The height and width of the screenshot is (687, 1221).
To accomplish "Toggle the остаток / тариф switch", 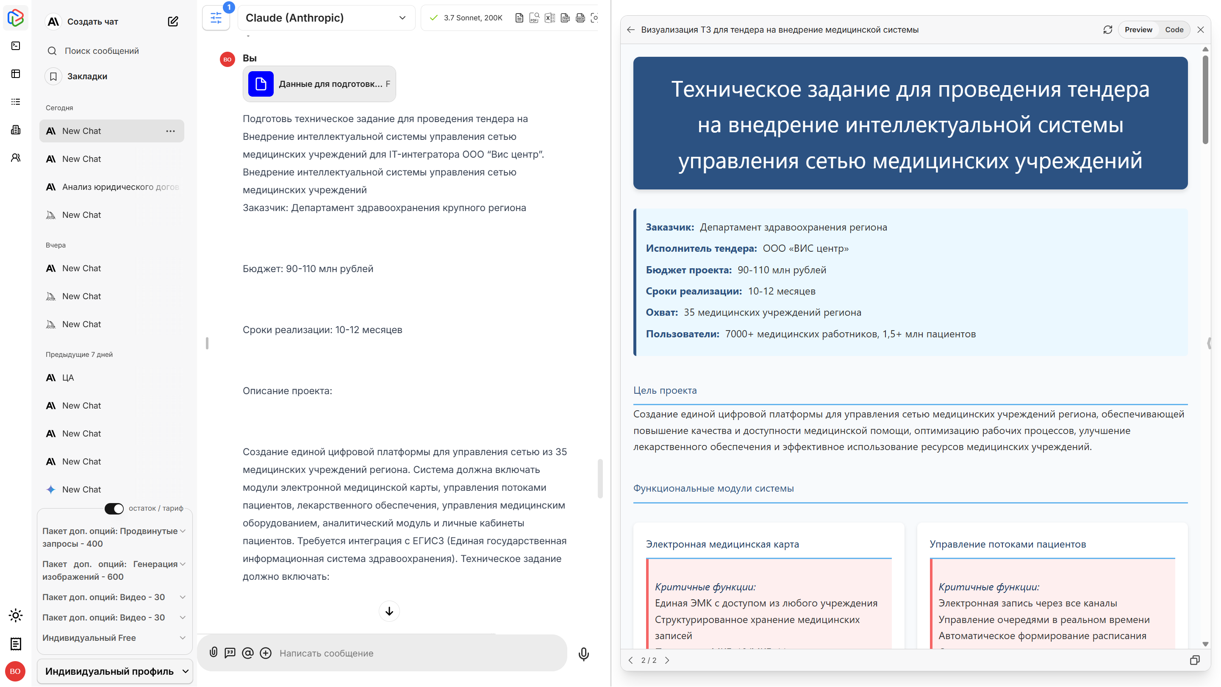I will click(x=114, y=508).
